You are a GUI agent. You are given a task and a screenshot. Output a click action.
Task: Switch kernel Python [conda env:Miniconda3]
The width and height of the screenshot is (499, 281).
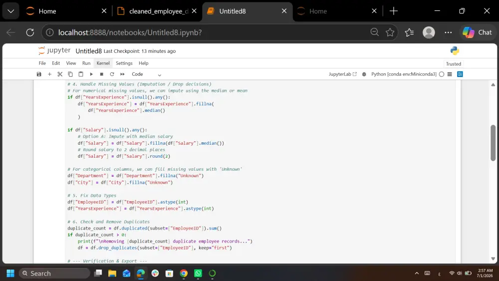pos(404,74)
